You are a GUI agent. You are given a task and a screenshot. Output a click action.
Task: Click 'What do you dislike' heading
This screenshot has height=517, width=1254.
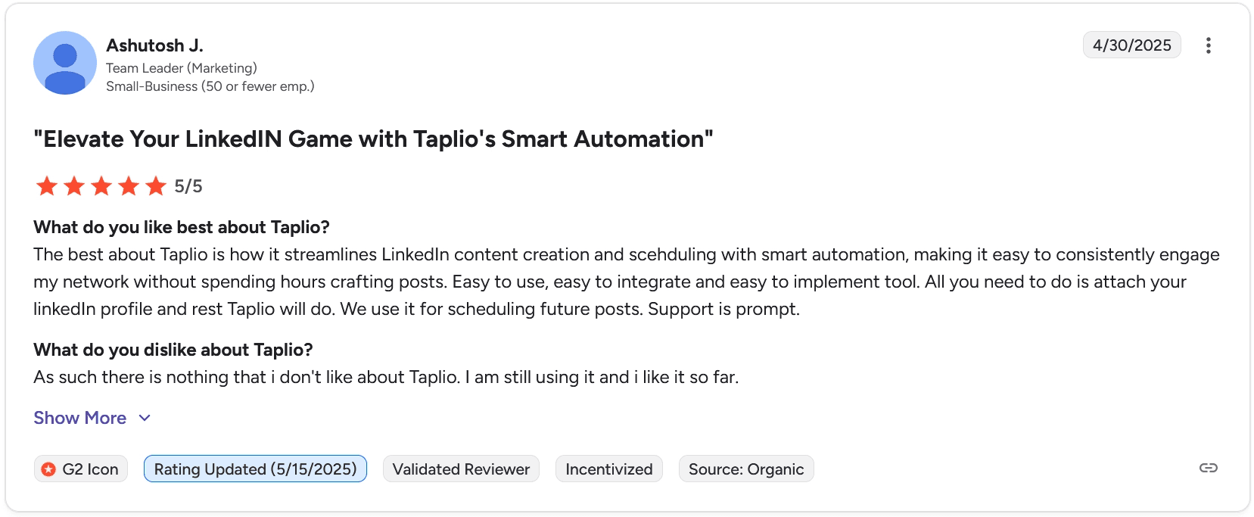(173, 350)
